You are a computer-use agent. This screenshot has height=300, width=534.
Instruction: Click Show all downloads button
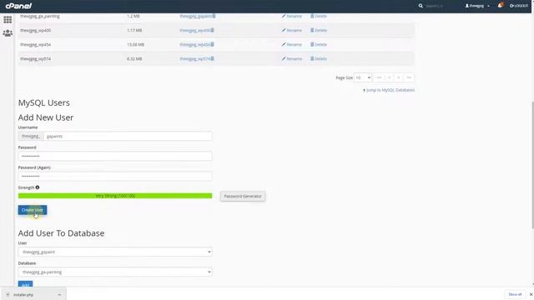(515, 294)
